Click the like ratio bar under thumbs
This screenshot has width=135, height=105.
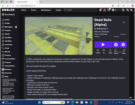[120, 52]
